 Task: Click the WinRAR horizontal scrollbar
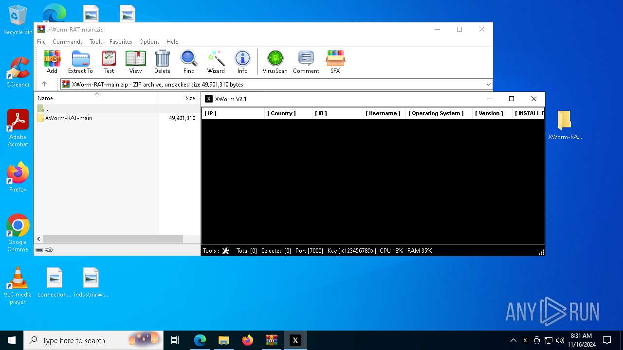click(x=112, y=239)
